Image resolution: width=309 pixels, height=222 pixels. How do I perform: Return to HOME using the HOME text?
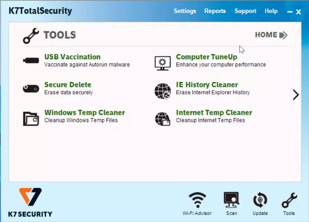[x=266, y=35]
